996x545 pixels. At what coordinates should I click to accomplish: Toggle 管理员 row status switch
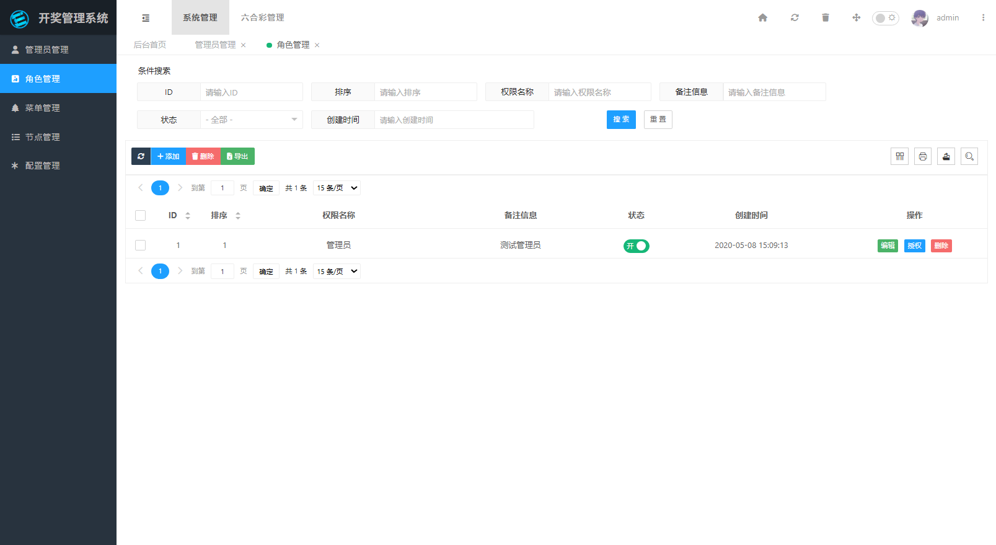pos(637,246)
